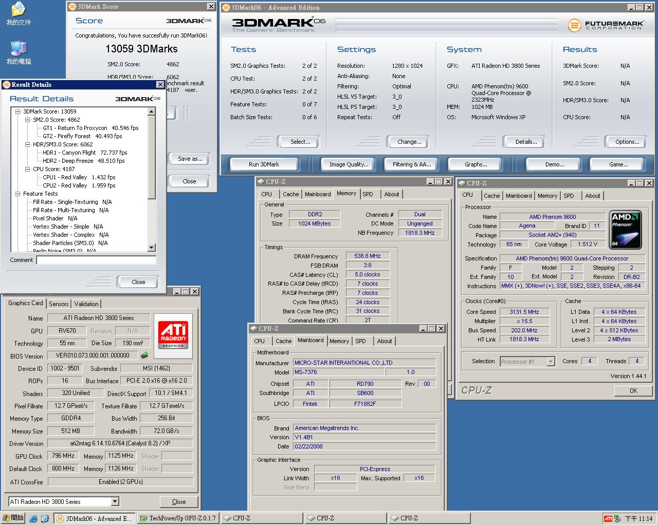Open the GPU selection dropdown in GPU-Z
Viewport: 658px width, 526px height.
click(x=115, y=501)
